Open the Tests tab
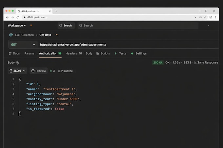The height and width of the screenshot is (148, 223). click(120, 53)
